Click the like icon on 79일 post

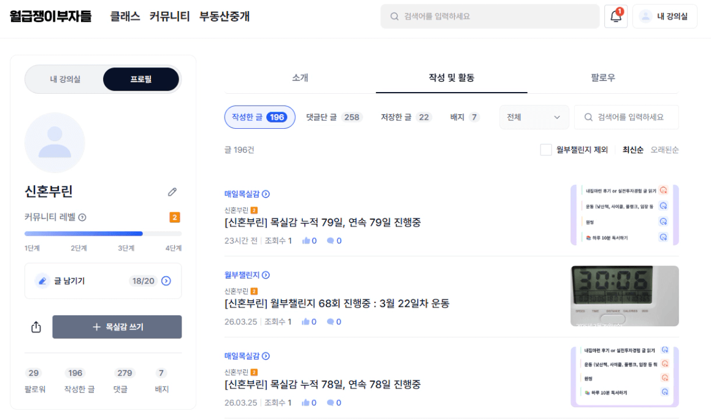[306, 241]
